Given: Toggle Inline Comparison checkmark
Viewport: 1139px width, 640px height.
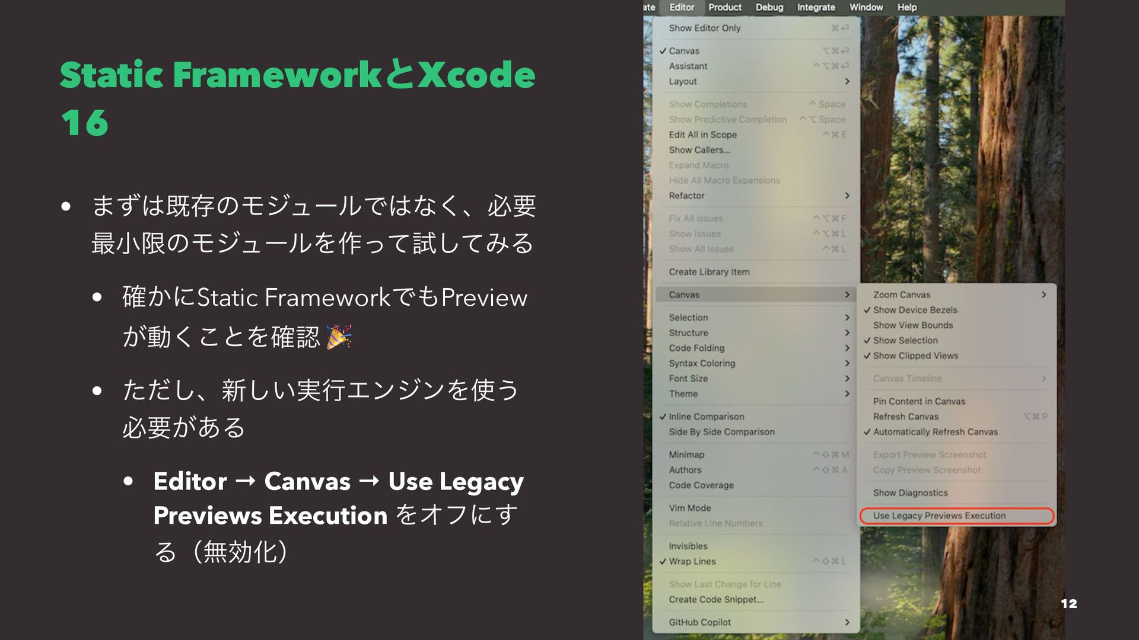Looking at the screenshot, I should pyautogui.click(x=756, y=417).
